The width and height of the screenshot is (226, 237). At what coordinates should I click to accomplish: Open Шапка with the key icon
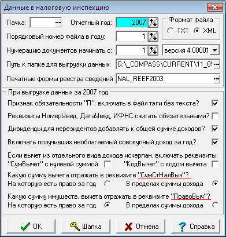pos(86,226)
